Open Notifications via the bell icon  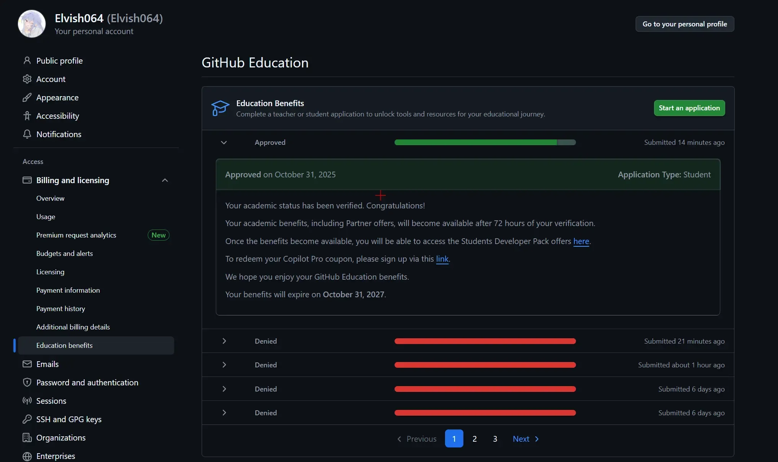(x=27, y=134)
